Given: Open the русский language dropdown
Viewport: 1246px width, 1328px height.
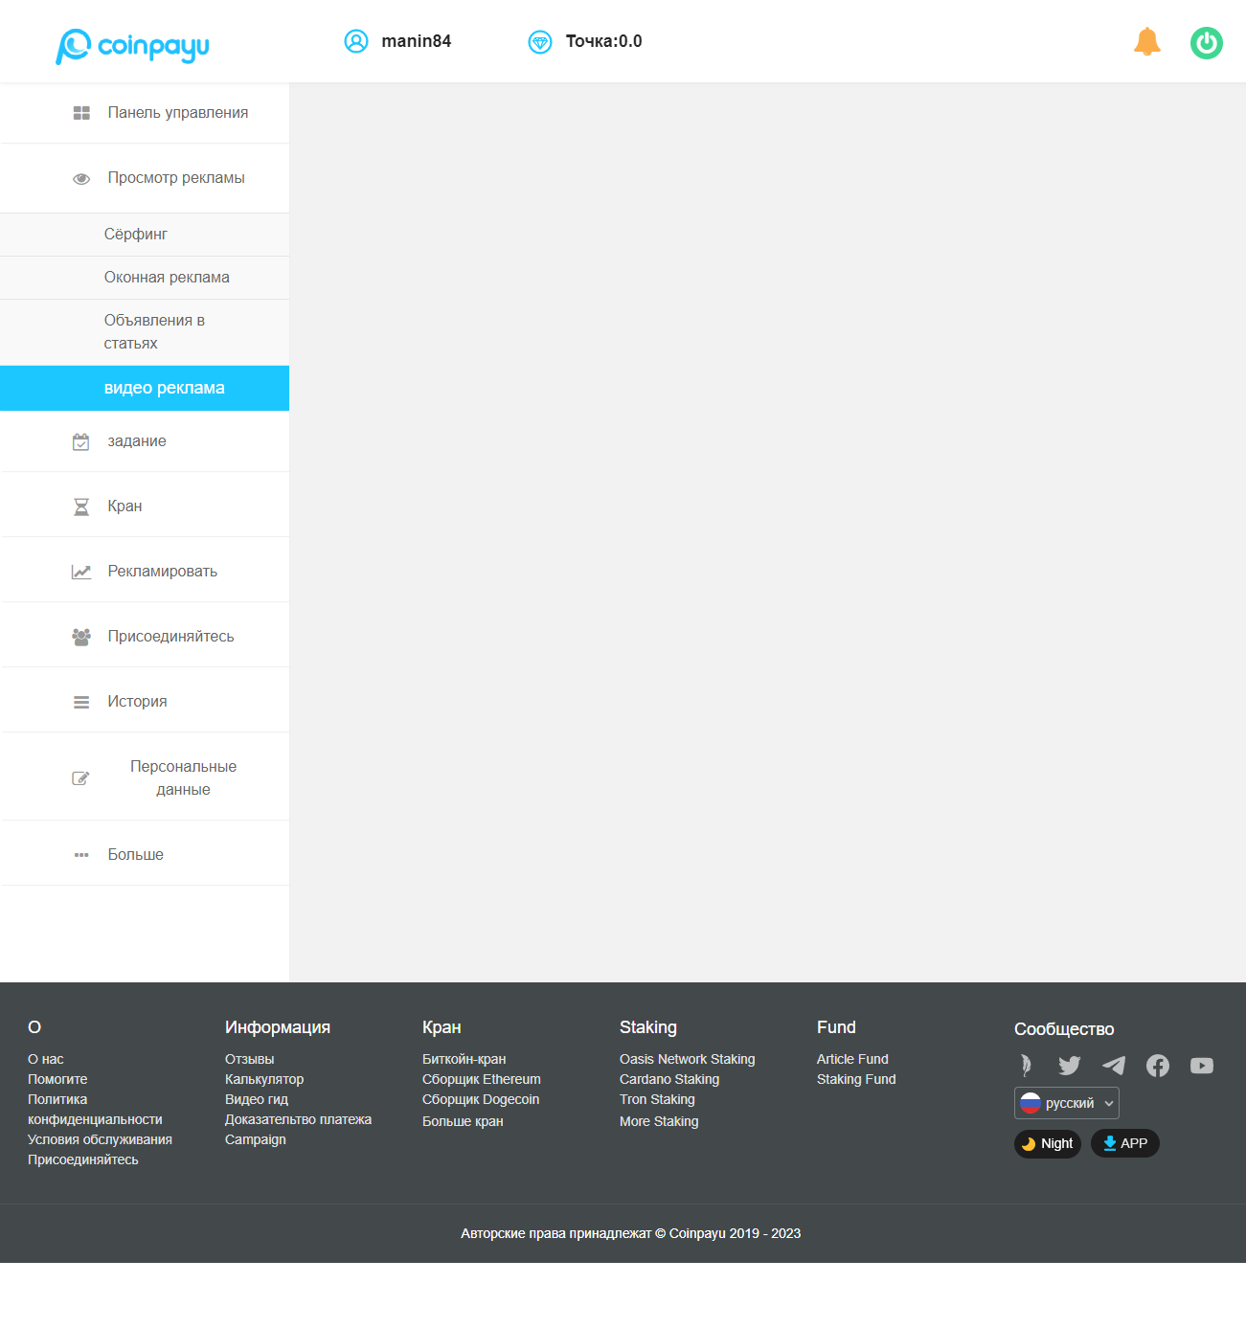Looking at the screenshot, I should 1067,1103.
